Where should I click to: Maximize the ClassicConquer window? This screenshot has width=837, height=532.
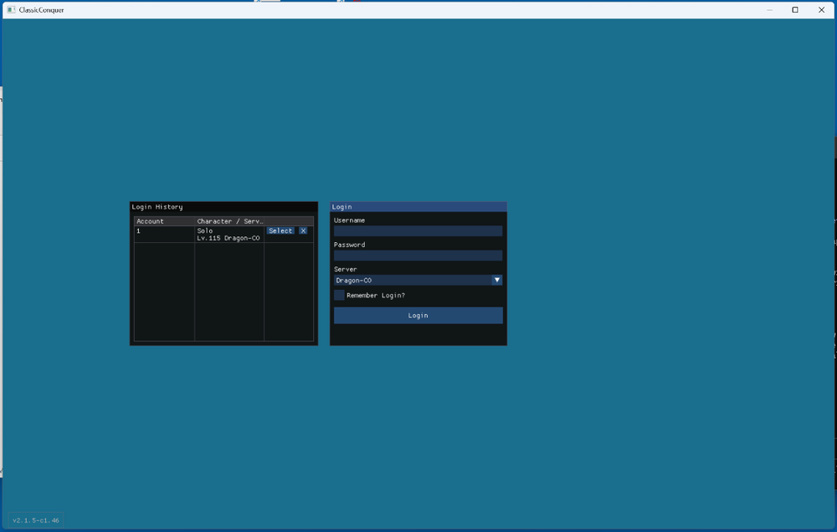pos(794,9)
